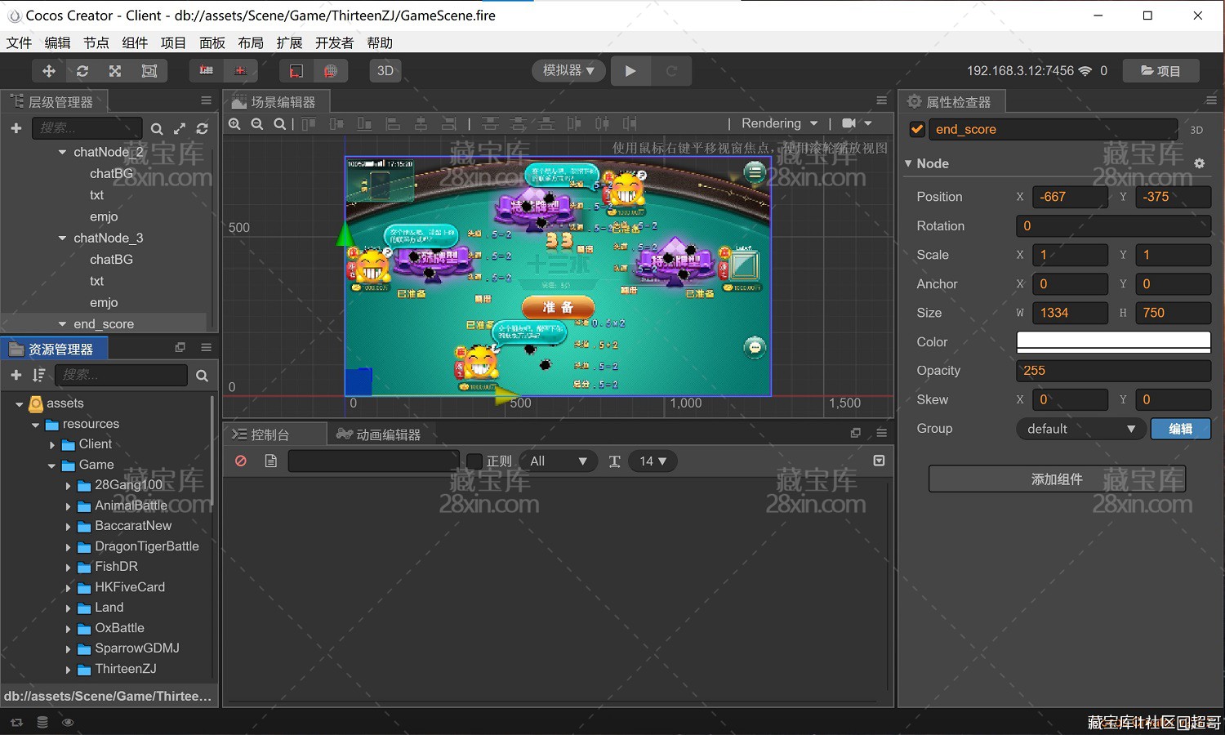Click sort assets icon
Image resolution: width=1225 pixels, height=735 pixels.
tap(38, 375)
